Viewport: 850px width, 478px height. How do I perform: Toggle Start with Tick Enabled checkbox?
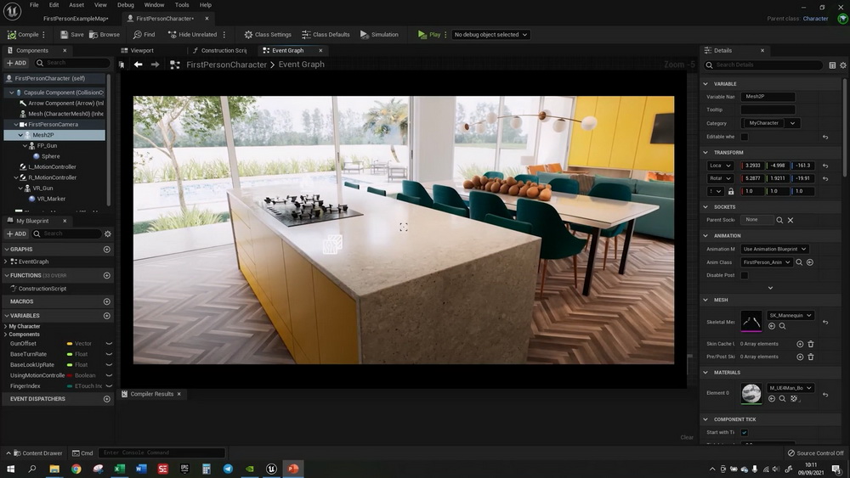point(745,432)
